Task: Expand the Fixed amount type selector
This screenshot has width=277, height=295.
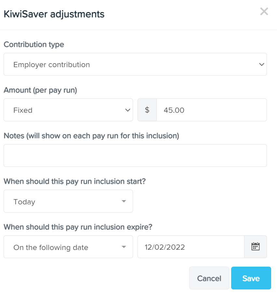Action: (x=68, y=110)
